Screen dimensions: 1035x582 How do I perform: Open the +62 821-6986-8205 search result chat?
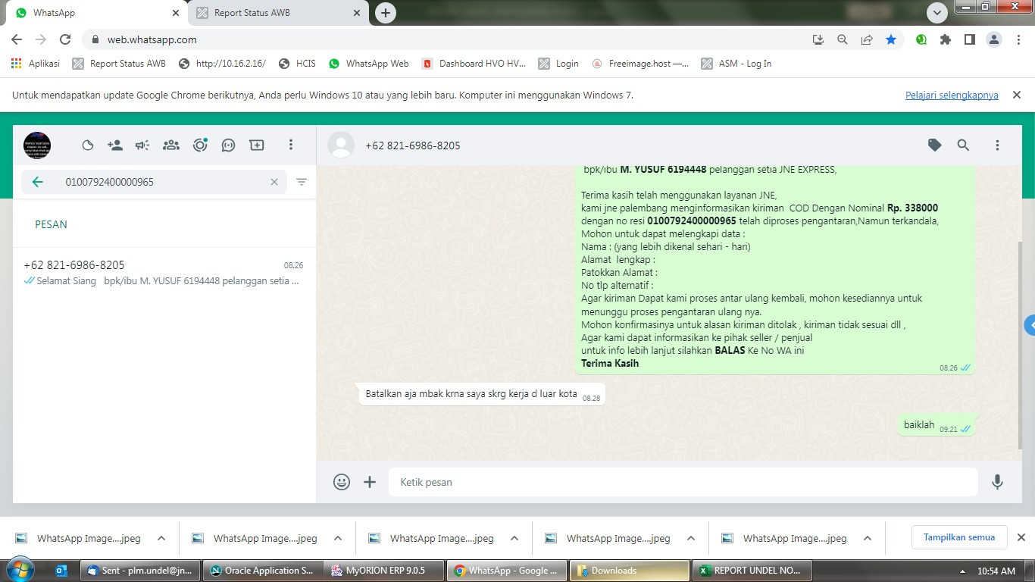click(x=164, y=273)
